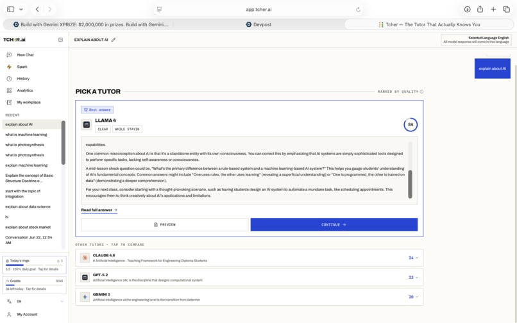Image resolution: width=517 pixels, height=323 pixels.
Task: Click the 'explain about AI' message bubble
Action: click(x=492, y=69)
